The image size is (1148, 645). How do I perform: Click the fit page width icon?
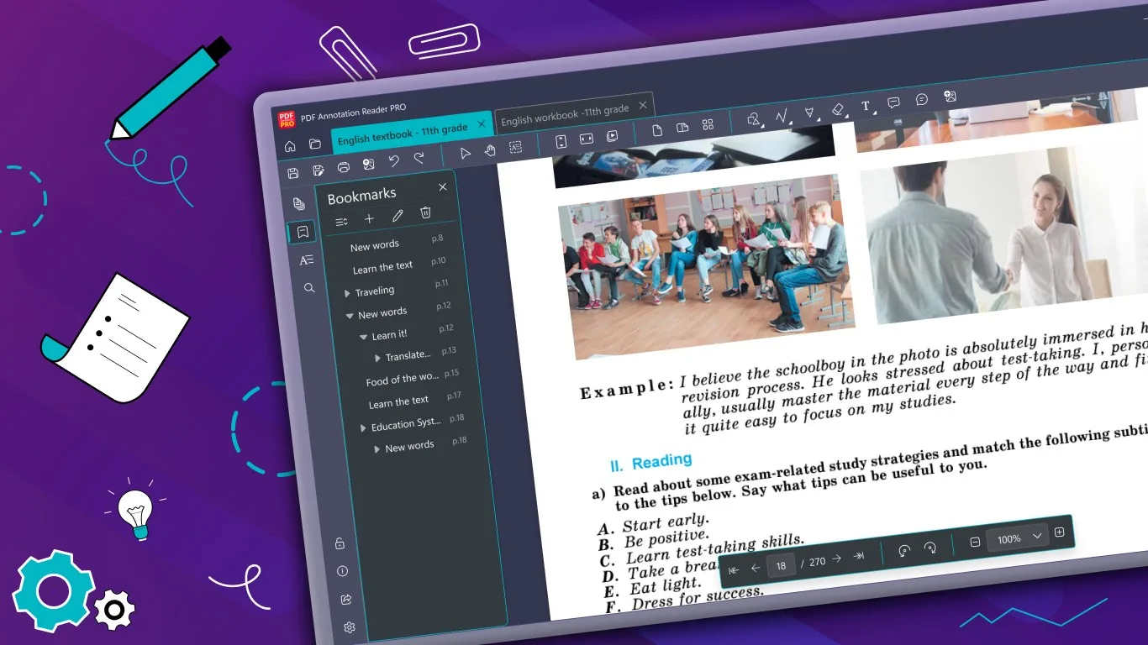[587, 138]
